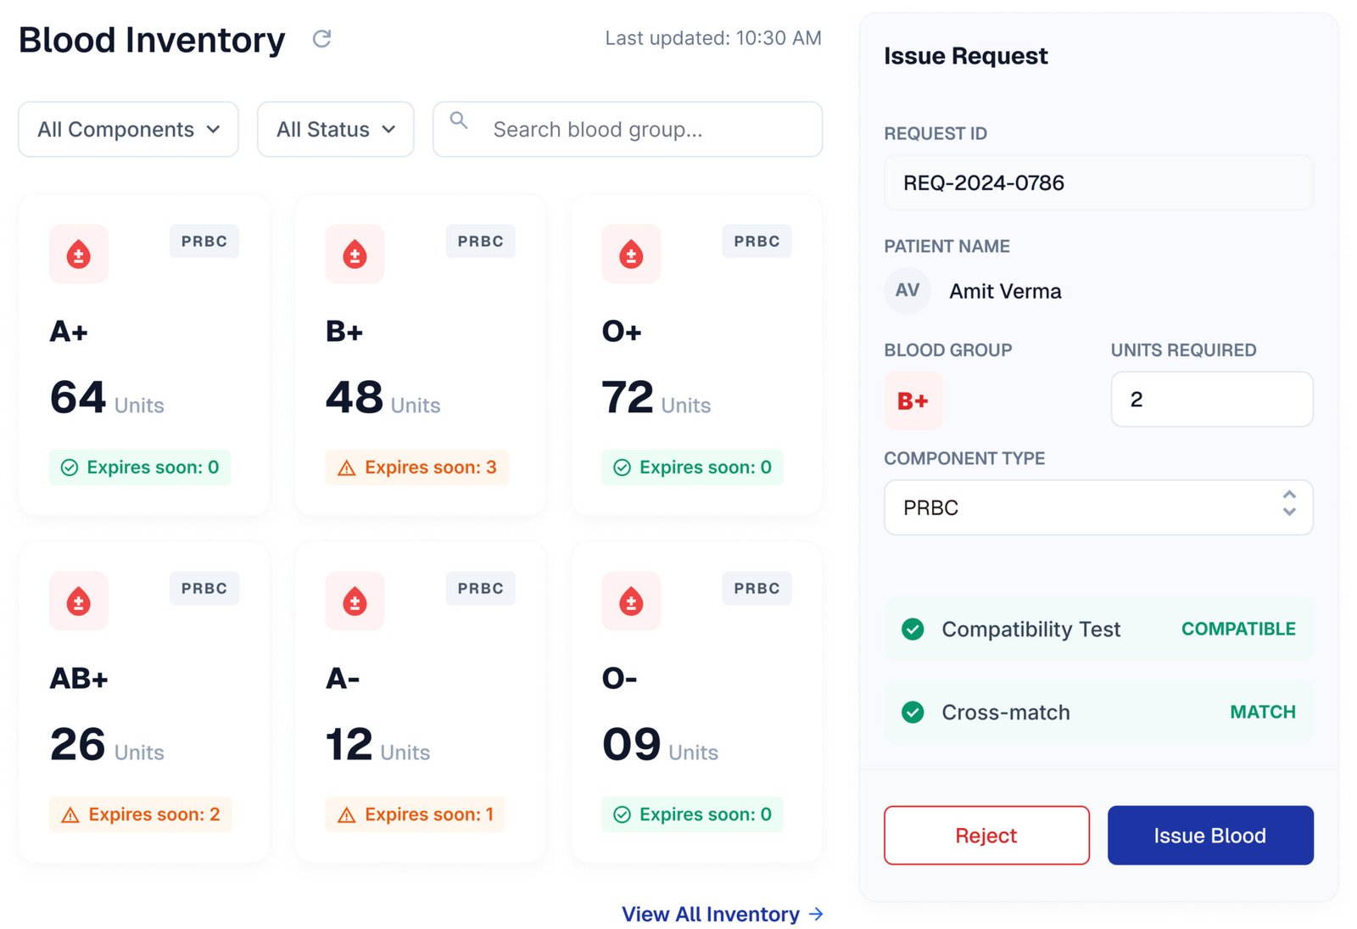Click the search magnifier icon
Screen dimensions: 1357x929
click(x=459, y=120)
